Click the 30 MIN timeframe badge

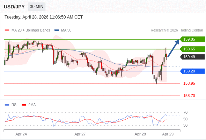[x=37, y=7]
